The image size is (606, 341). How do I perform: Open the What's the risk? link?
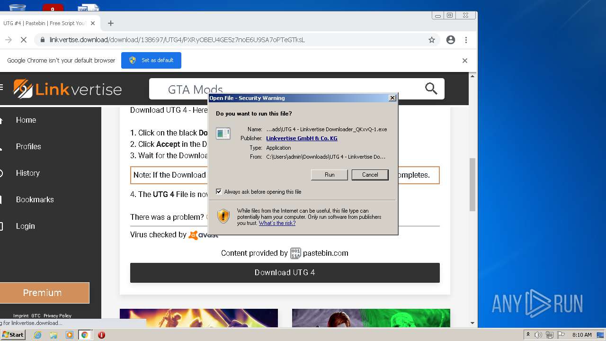[x=277, y=223]
